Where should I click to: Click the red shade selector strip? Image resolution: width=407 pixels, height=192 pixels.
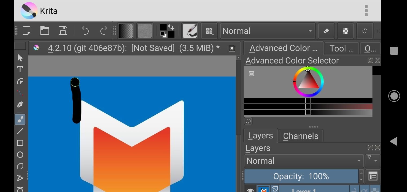308,106
